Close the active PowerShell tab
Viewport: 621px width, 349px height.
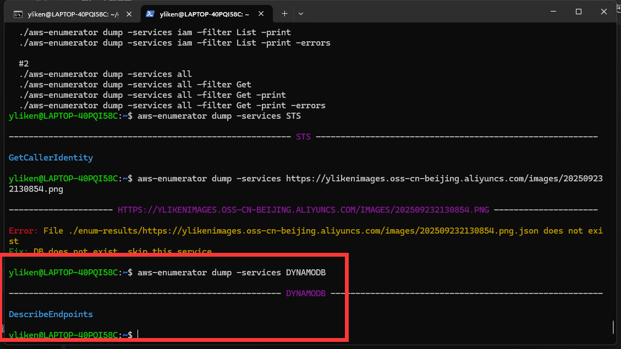point(261,13)
